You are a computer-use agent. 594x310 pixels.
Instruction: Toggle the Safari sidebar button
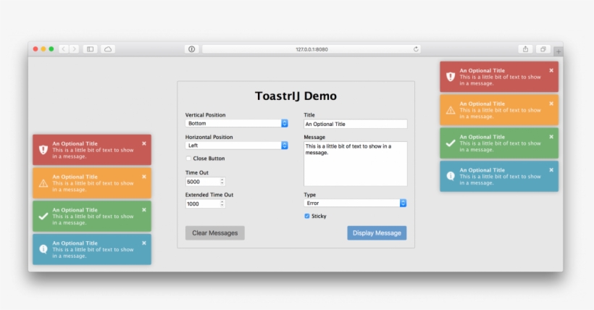90,49
